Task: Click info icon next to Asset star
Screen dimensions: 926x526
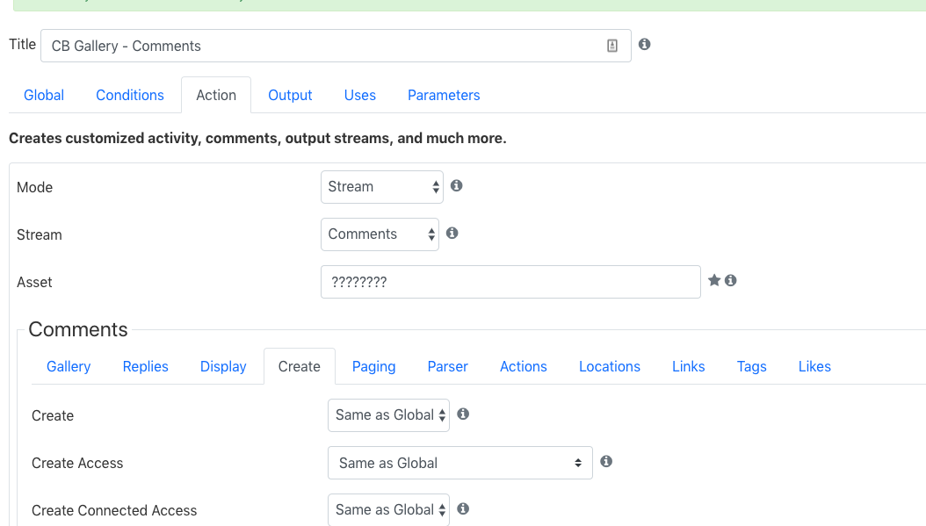Action: click(x=731, y=280)
